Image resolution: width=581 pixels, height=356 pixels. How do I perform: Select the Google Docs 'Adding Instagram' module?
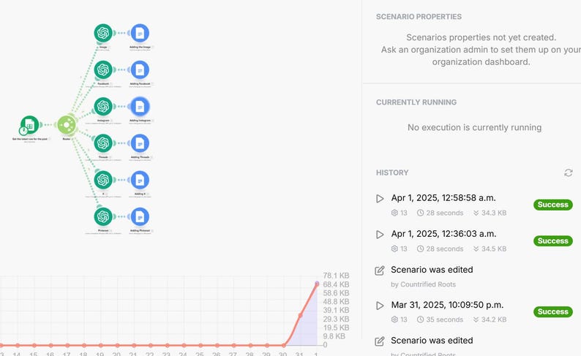[140, 106]
